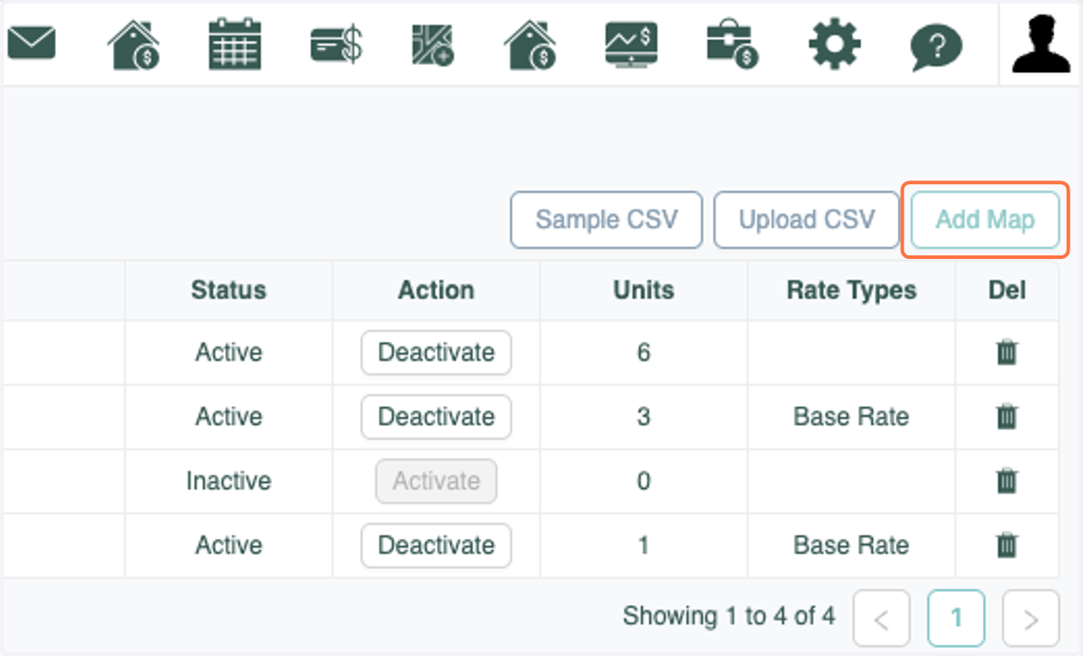The height and width of the screenshot is (656, 1083).
Task: Click the Upload CSV button
Action: pyautogui.click(x=807, y=219)
